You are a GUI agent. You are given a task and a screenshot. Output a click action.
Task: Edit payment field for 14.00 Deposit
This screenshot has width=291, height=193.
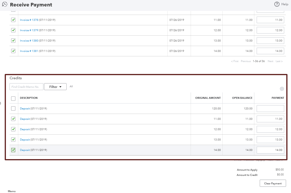[x=270, y=150]
